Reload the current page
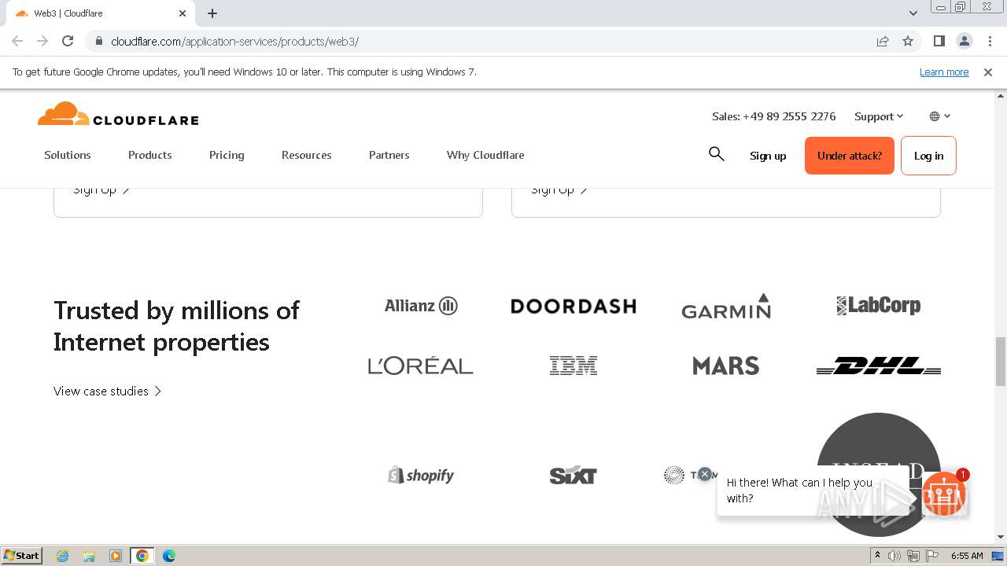Screen dimensions: 1007x566 (x=68, y=41)
